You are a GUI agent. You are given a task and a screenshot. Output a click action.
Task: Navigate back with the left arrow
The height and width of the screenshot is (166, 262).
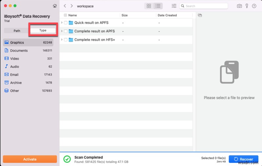click(x=65, y=6)
